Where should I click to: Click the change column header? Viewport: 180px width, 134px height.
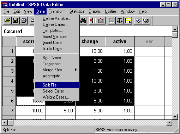pos(92,41)
